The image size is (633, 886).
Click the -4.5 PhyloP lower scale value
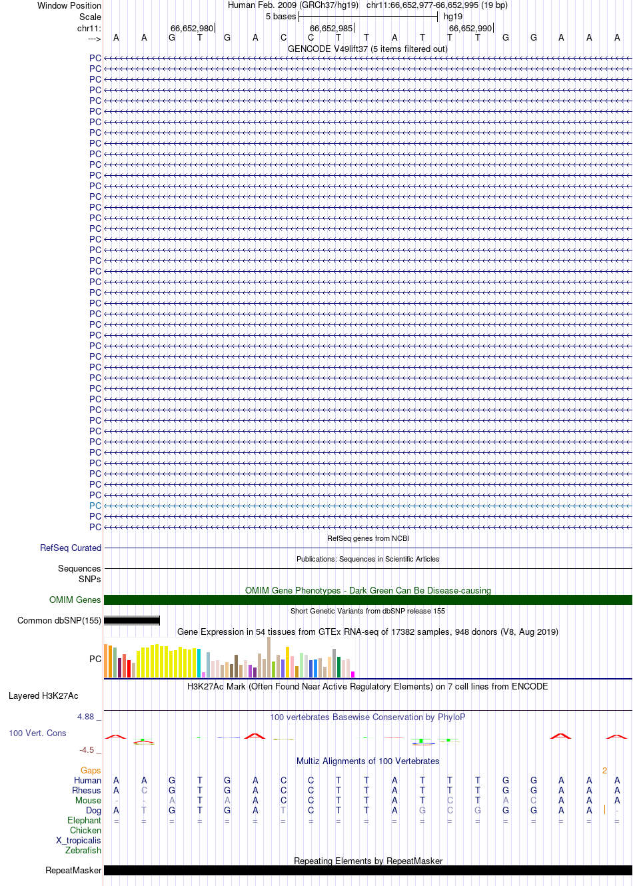(x=87, y=749)
